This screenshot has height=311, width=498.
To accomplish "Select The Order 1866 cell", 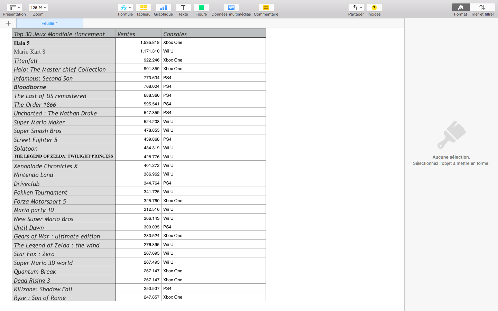I will tap(64, 104).
